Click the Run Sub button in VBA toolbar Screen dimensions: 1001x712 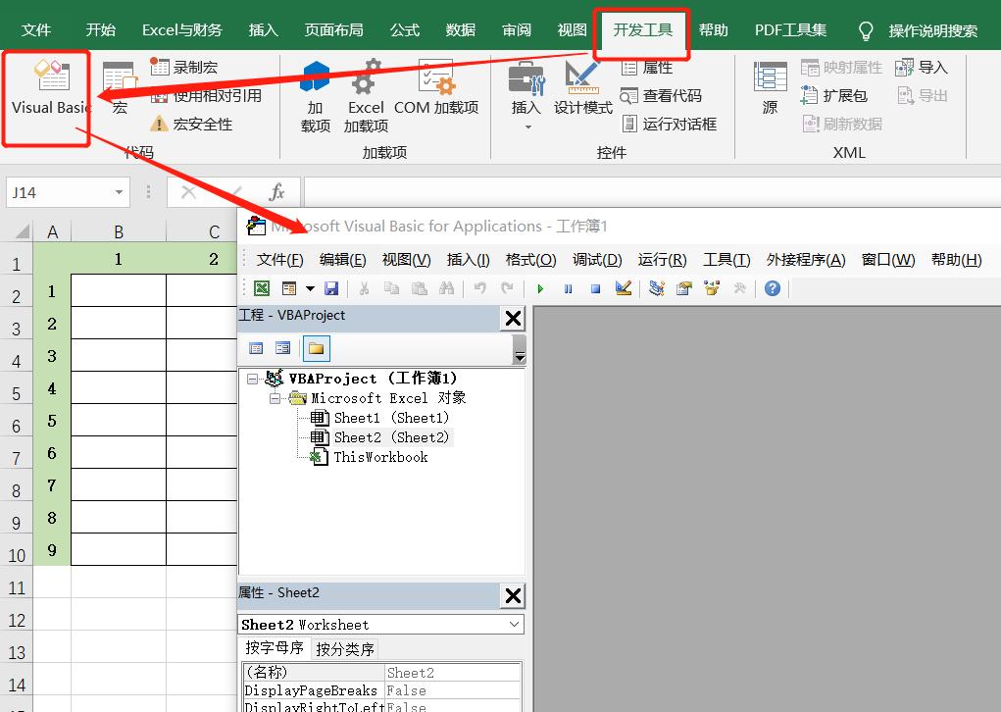[x=540, y=289]
